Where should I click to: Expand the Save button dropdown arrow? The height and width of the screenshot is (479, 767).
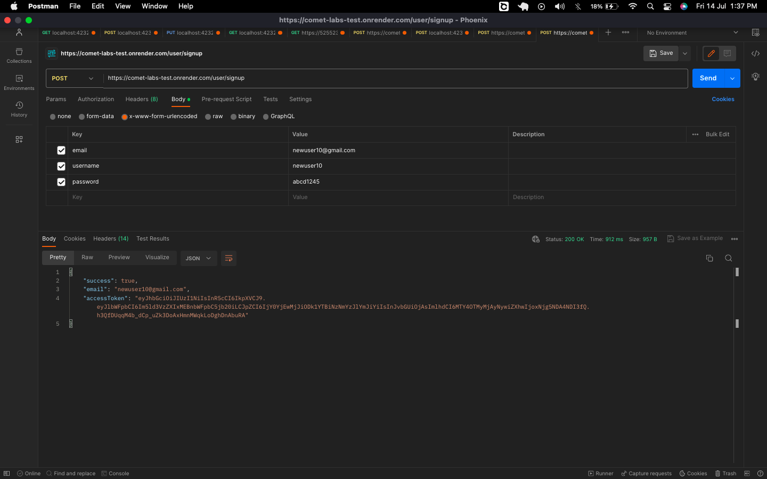pyautogui.click(x=685, y=53)
